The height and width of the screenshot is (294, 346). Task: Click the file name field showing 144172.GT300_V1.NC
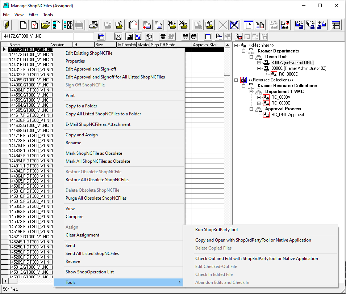tap(37, 36)
